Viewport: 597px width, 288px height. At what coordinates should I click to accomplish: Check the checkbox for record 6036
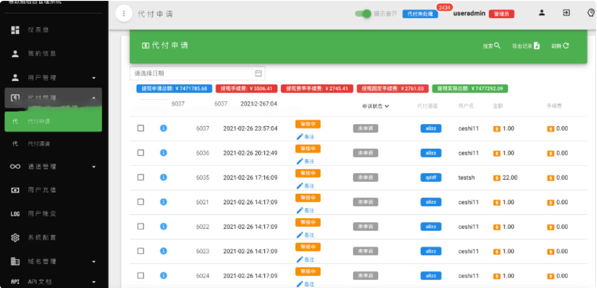coord(140,153)
